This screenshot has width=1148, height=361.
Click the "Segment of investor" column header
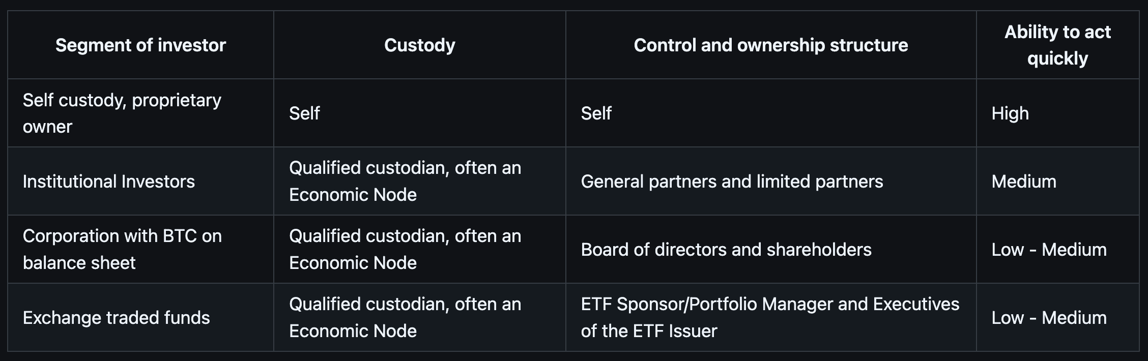[140, 45]
